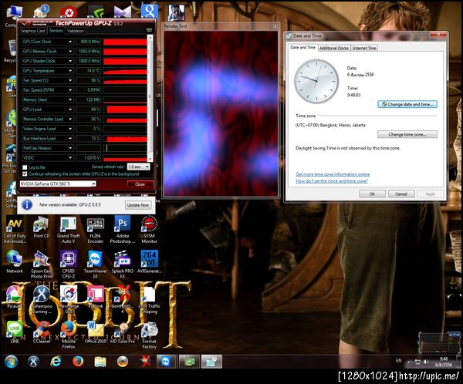Click the GPU Temperature 74.0 °C value
The height and width of the screenshot is (384, 463).
88,71
